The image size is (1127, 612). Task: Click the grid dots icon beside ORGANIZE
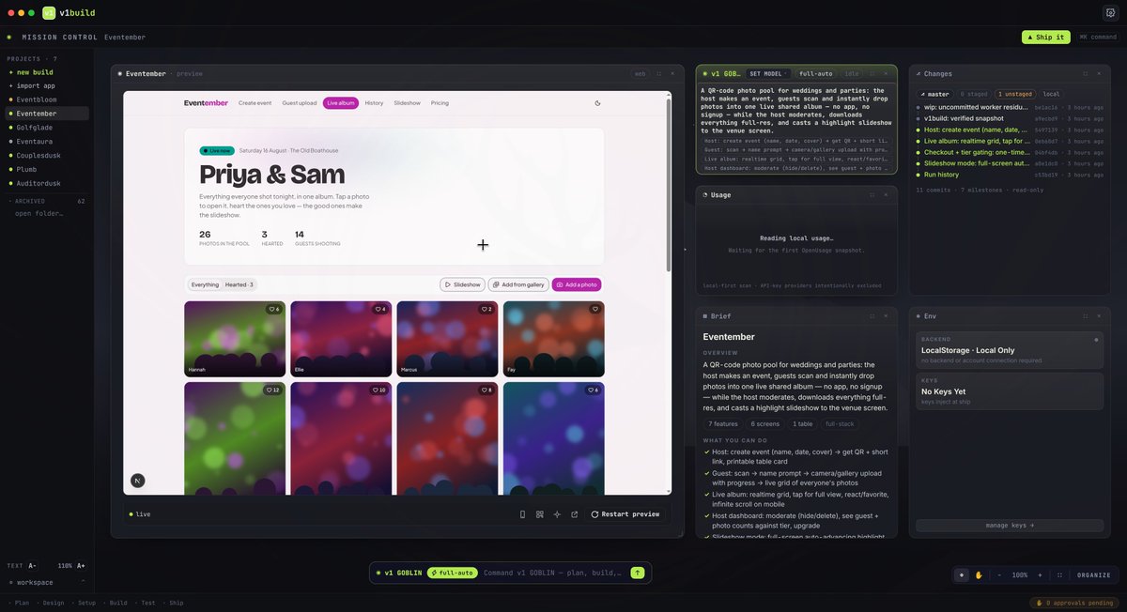point(1060,575)
